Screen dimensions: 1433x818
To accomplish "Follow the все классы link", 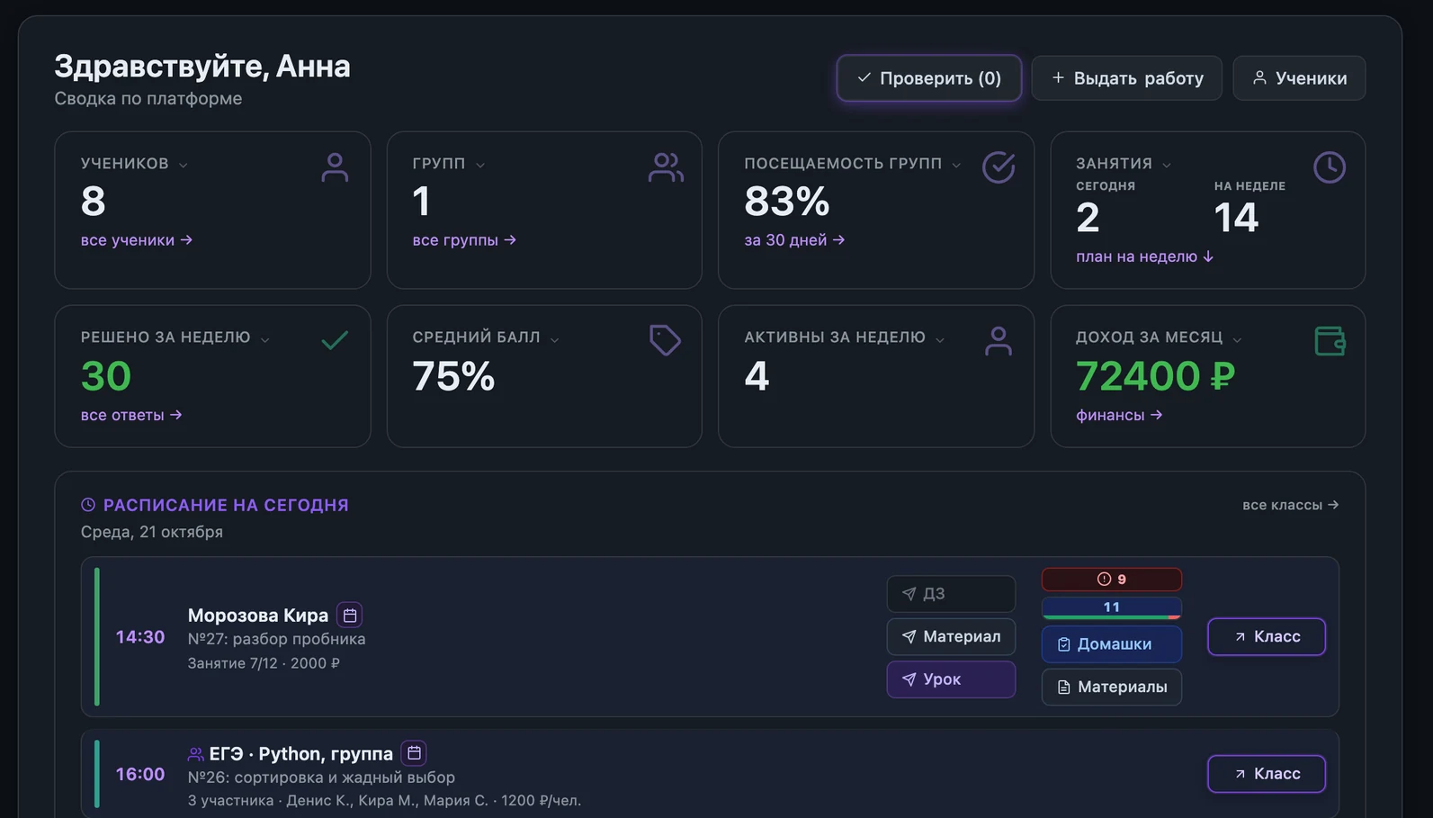I will click(x=1290, y=505).
